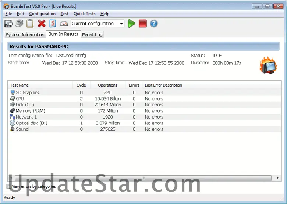Start tests with the green play button
Screen dimensions: 287x204
tap(131, 24)
